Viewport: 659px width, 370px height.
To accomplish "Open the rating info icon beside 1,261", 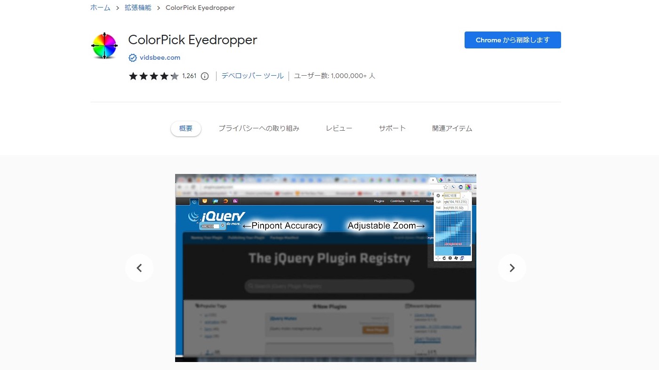I will coord(205,76).
